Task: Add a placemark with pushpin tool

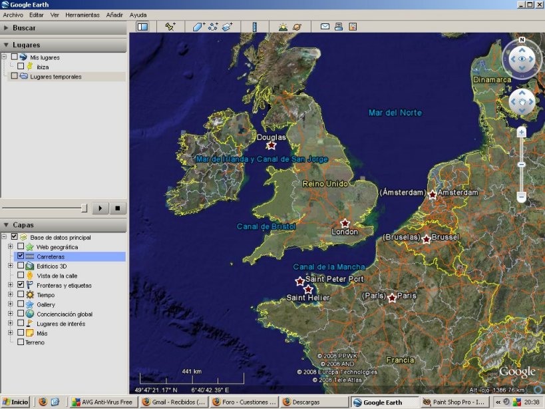Action: click(170, 27)
